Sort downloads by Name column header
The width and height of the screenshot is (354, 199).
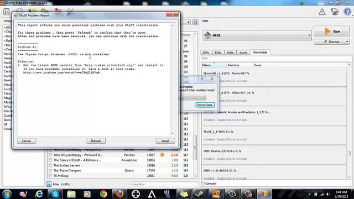[x=214, y=65]
